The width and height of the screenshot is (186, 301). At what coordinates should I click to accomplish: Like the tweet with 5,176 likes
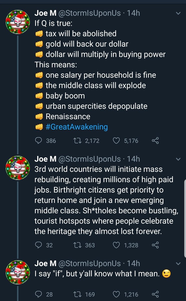(116, 141)
